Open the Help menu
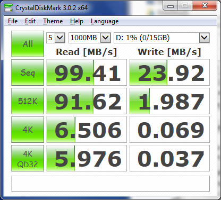 coord(76,21)
